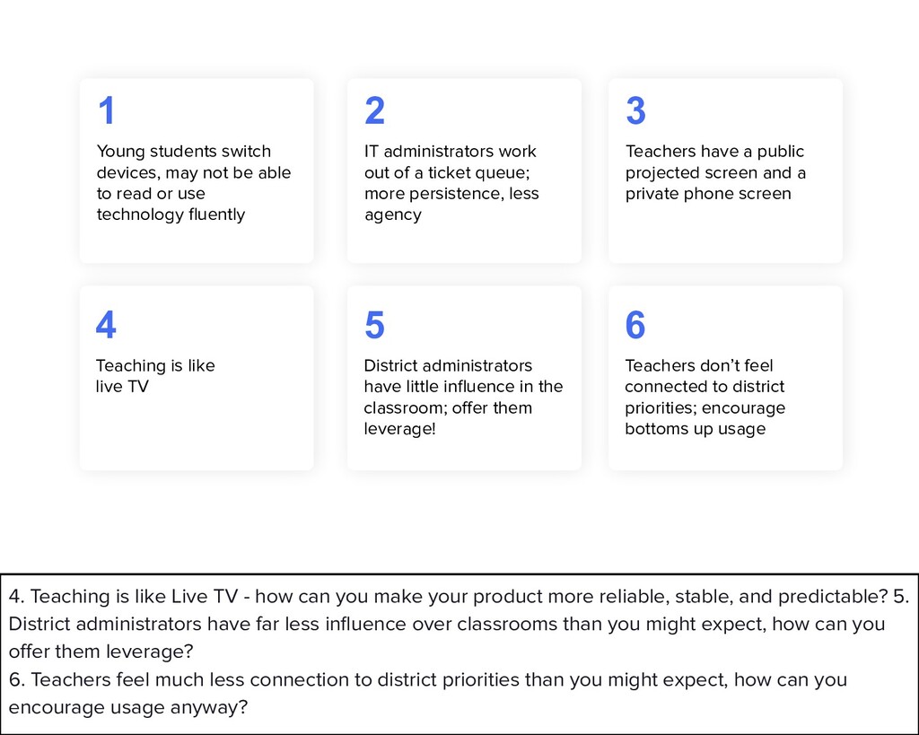Click 'technology fluently' in card one
This screenshot has width=919, height=735.
171,214
